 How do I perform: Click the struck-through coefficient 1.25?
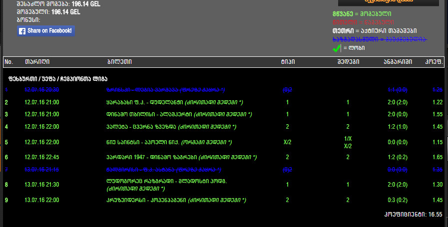pyautogui.click(x=438, y=90)
